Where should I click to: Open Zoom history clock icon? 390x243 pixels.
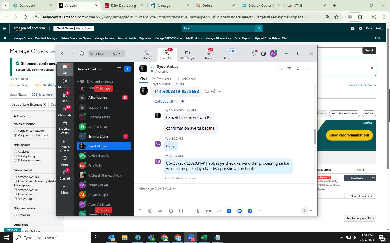click(x=82, y=53)
